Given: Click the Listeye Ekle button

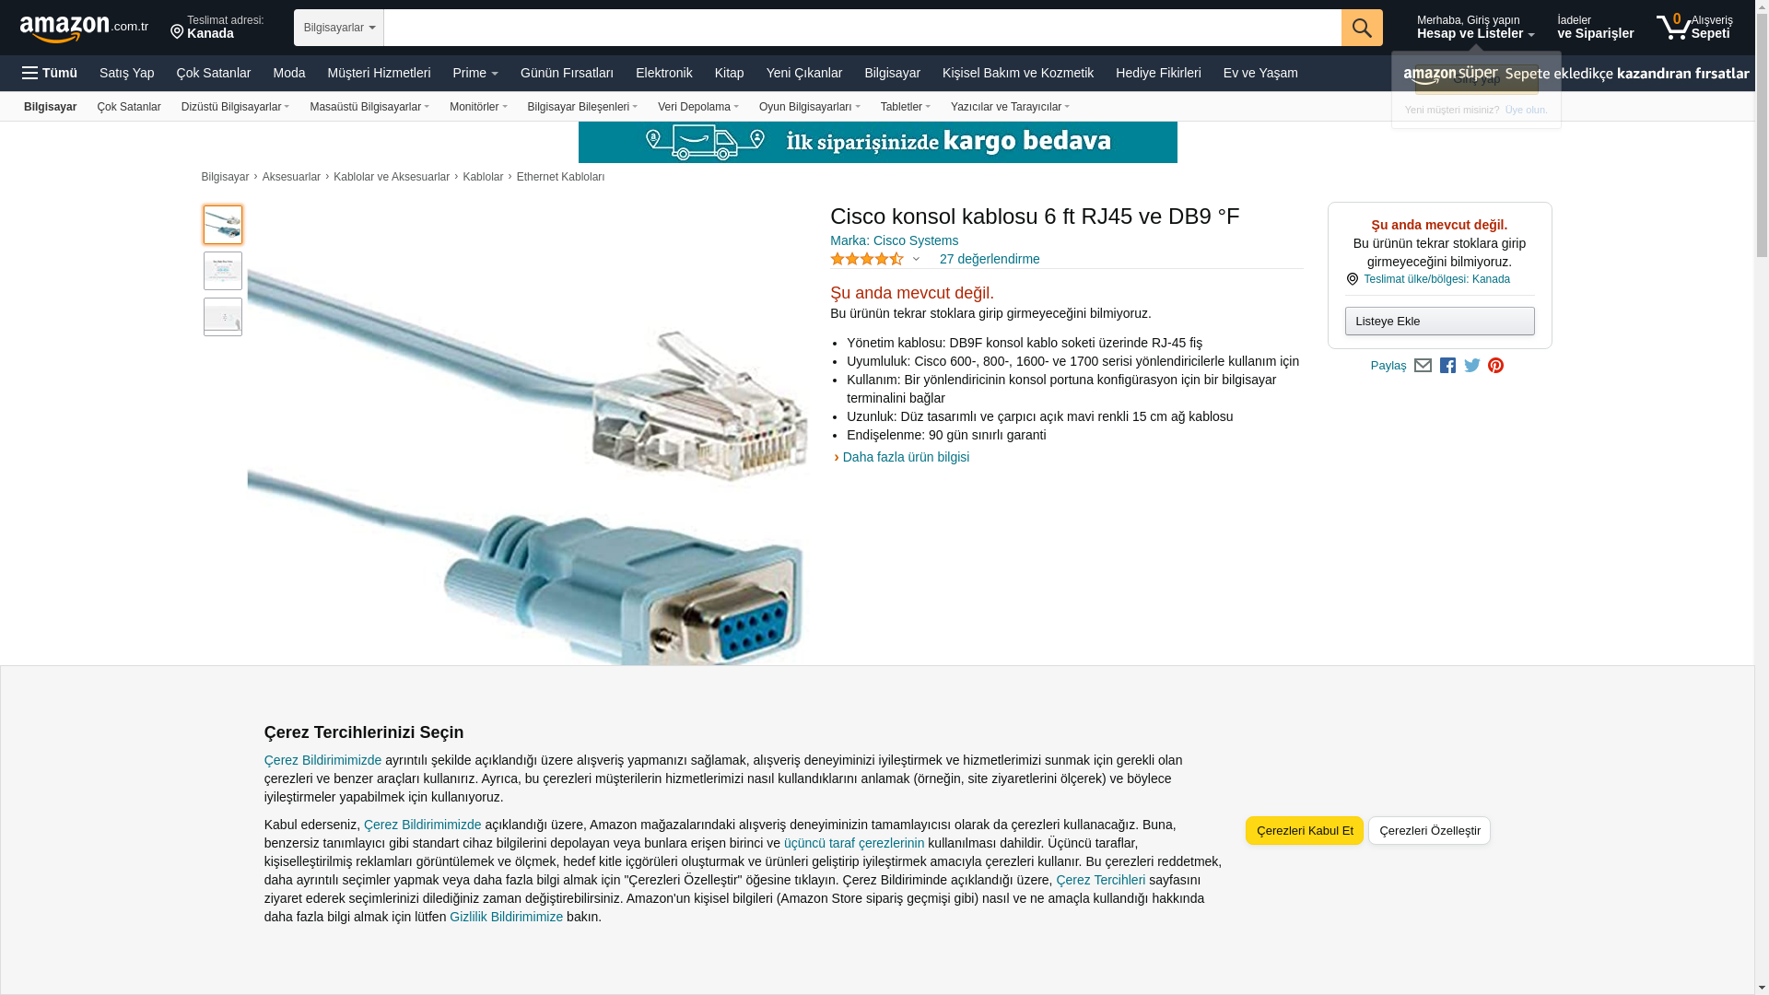Looking at the screenshot, I should [x=1439, y=321].
